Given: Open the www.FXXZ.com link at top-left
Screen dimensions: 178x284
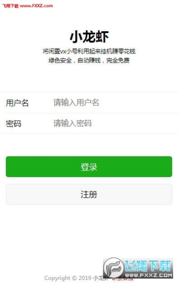Looking at the screenshot, I should point(36,6).
